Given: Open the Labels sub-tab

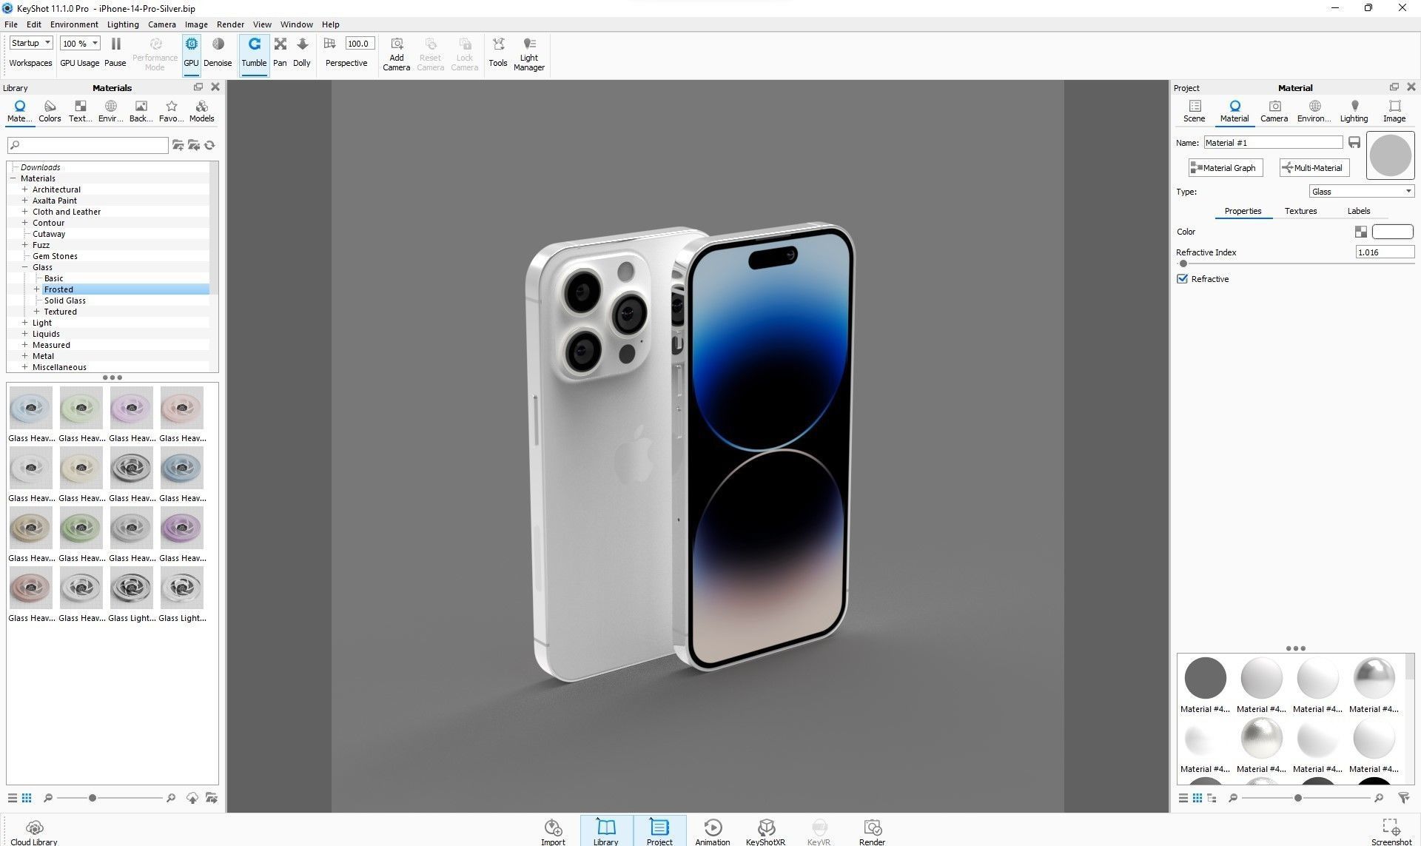Looking at the screenshot, I should coord(1359,211).
